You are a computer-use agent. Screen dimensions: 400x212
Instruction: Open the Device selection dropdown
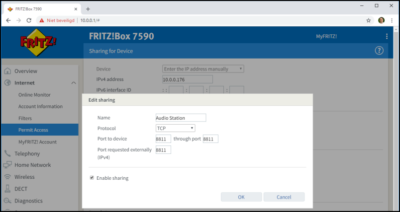(203, 69)
